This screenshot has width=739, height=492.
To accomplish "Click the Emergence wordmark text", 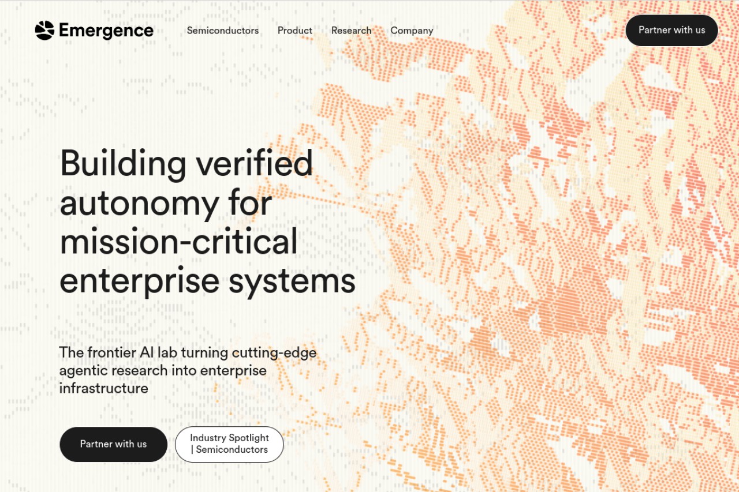I will point(106,31).
